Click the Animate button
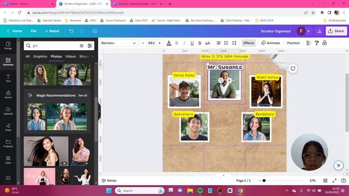Image resolution: width=349 pixels, height=196 pixels. (270, 43)
